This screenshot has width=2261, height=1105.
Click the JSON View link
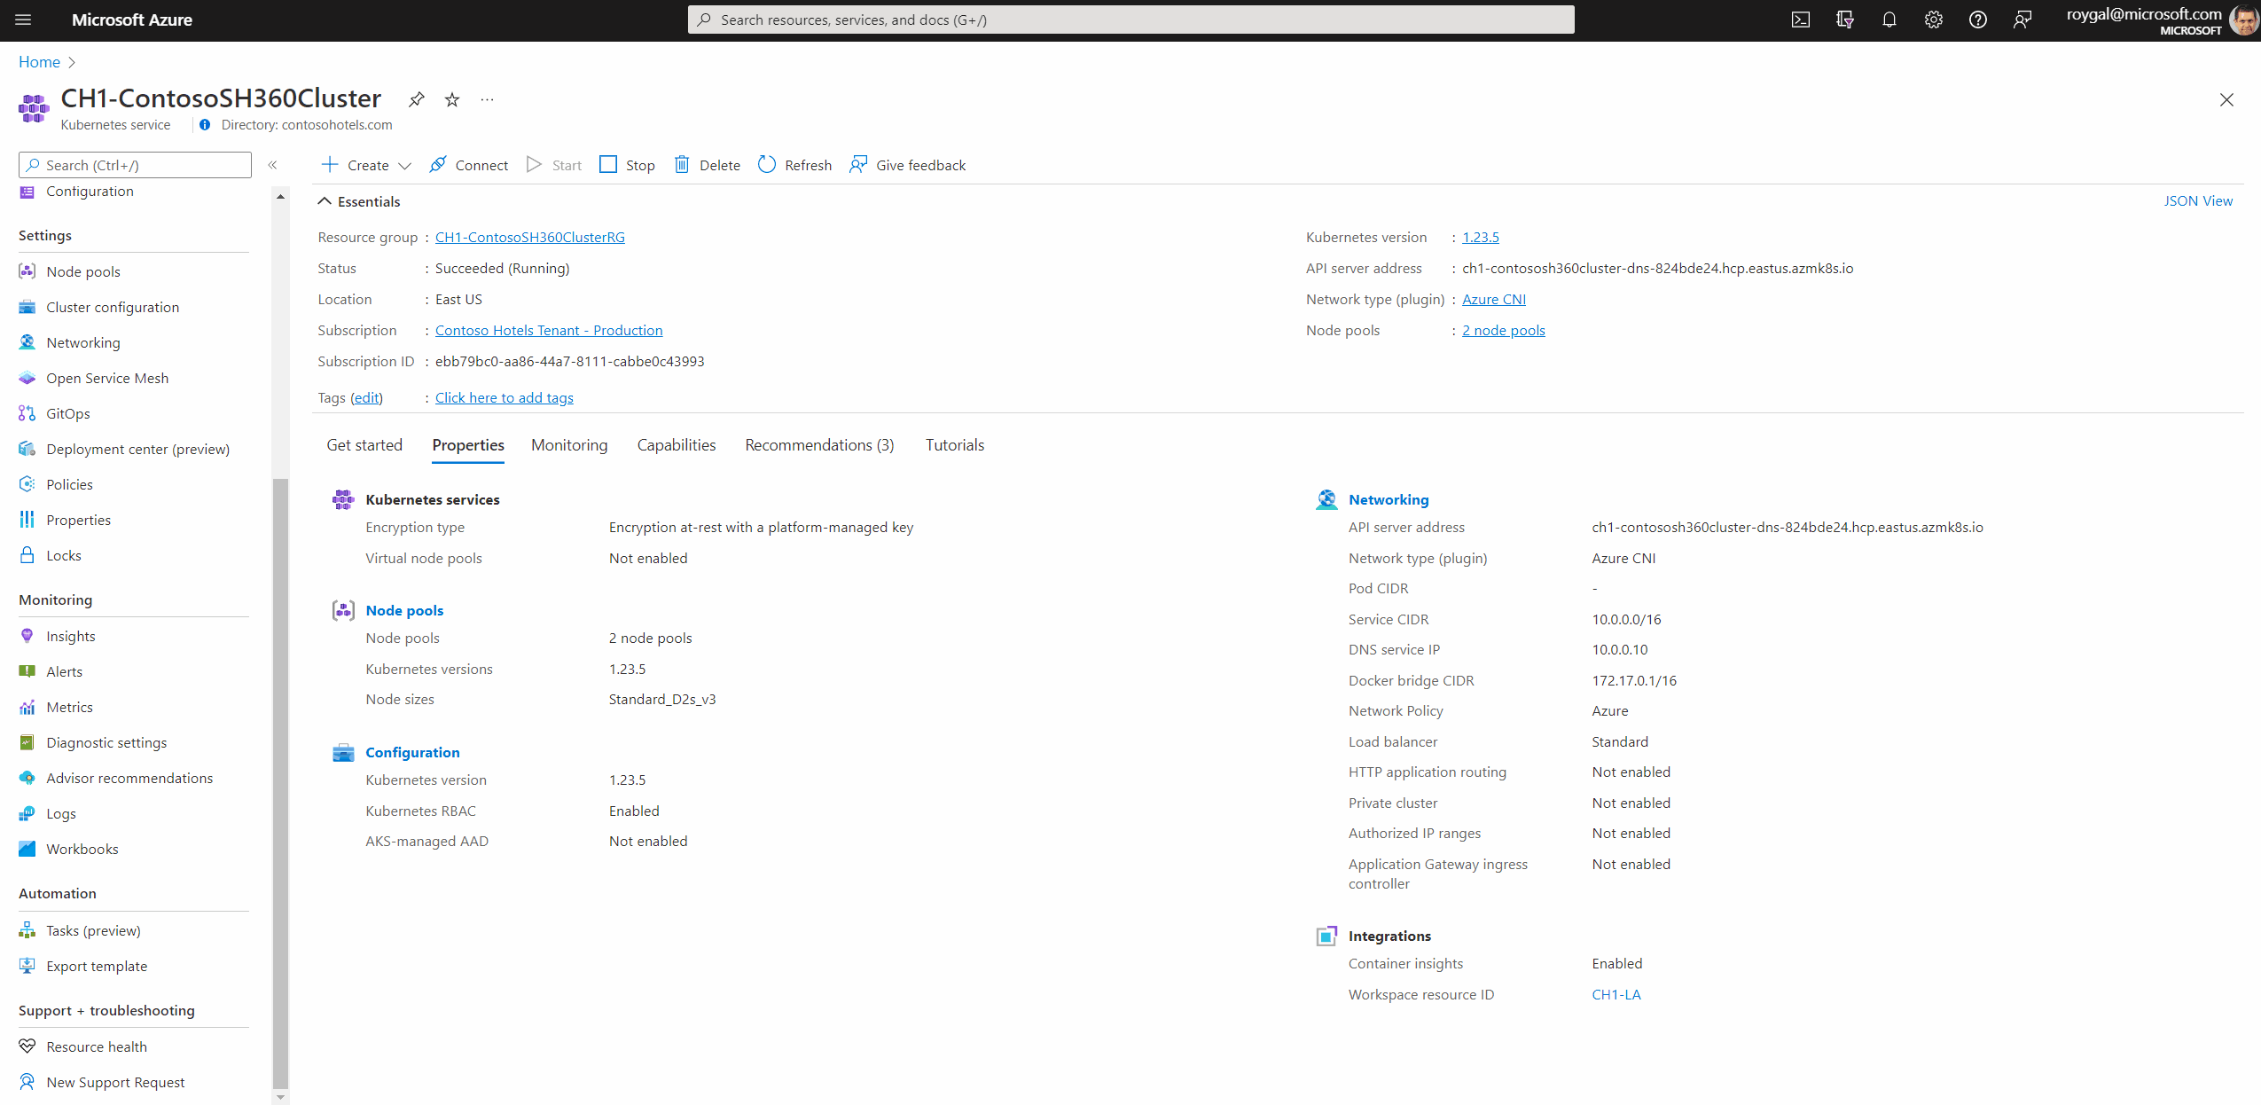2198,201
